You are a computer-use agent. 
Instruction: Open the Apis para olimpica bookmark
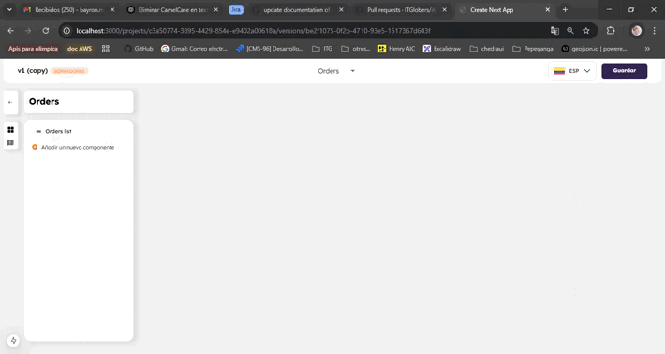click(x=33, y=49)
